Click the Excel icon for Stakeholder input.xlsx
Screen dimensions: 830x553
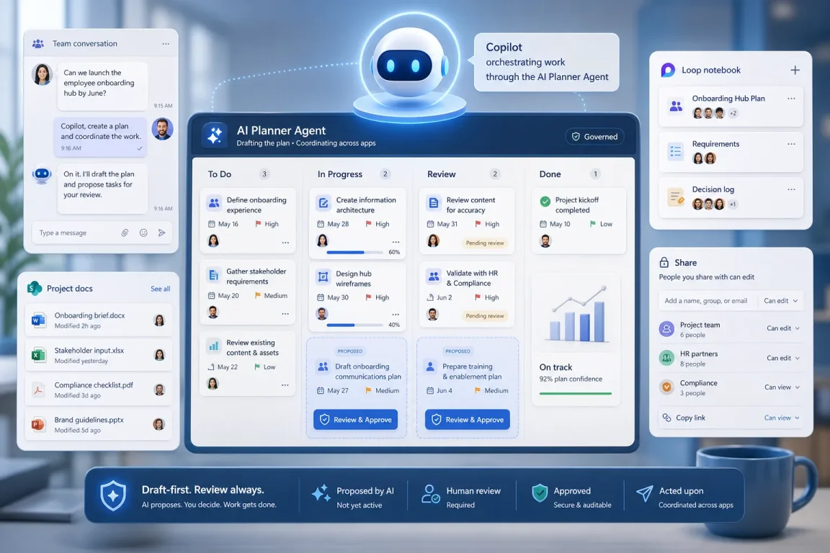click(x=38, y=355)
